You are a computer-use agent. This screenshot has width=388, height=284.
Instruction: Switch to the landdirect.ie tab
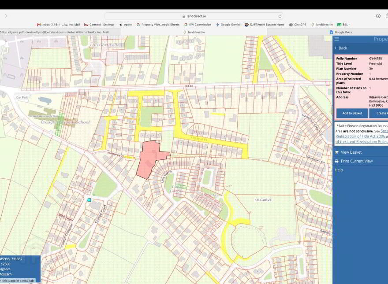click(x=194, y=32)
